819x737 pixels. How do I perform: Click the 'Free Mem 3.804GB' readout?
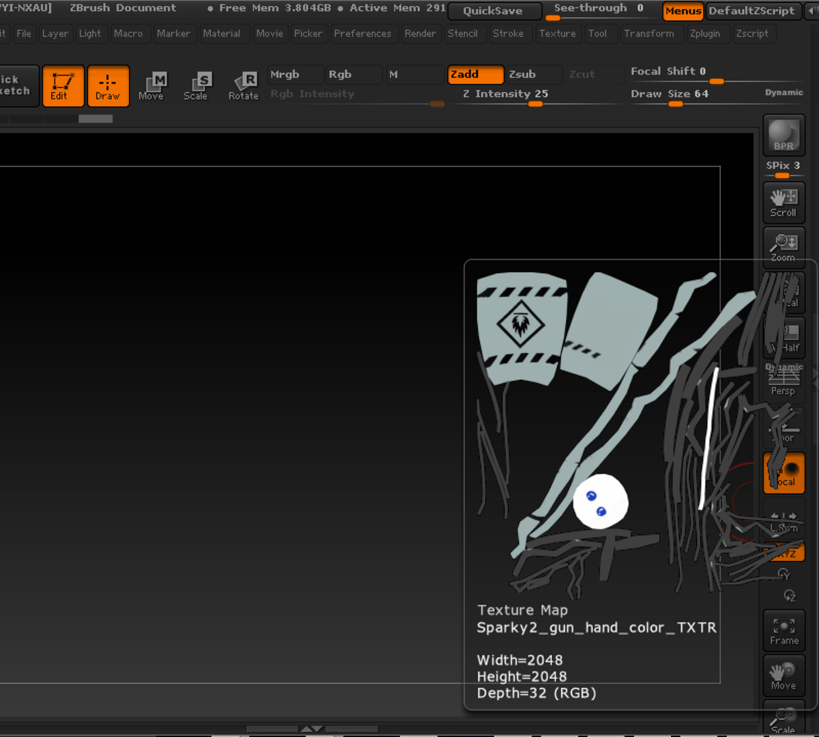click(275, 8)
